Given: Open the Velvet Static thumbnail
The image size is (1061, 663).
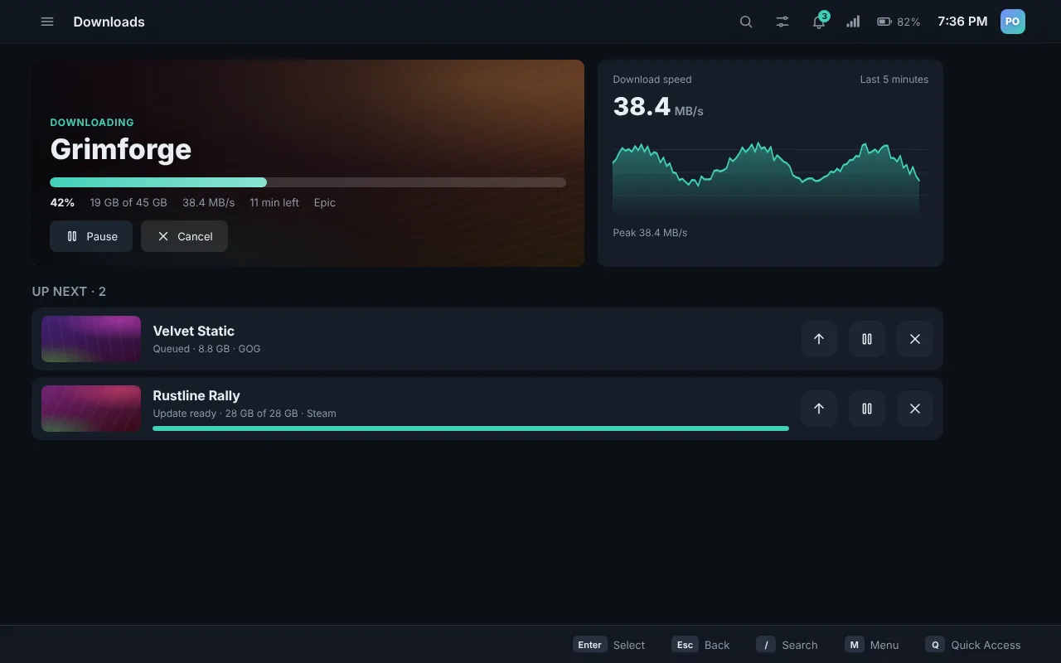Looking at the screenshot, I should (91, 339).
